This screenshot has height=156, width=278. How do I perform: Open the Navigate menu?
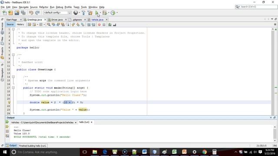pos(23,7)
